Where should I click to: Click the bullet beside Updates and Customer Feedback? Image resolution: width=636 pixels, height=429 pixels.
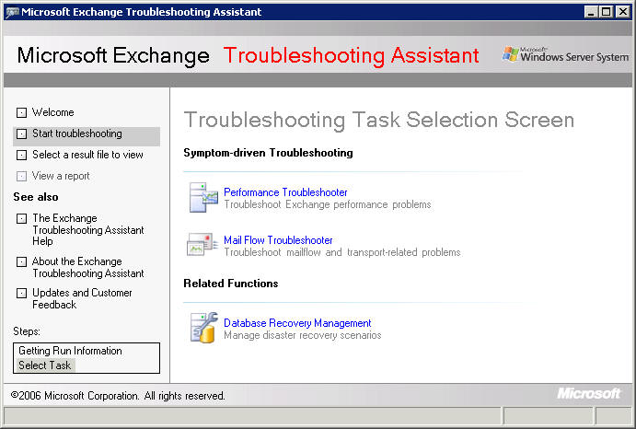click(x=21, y=293)
